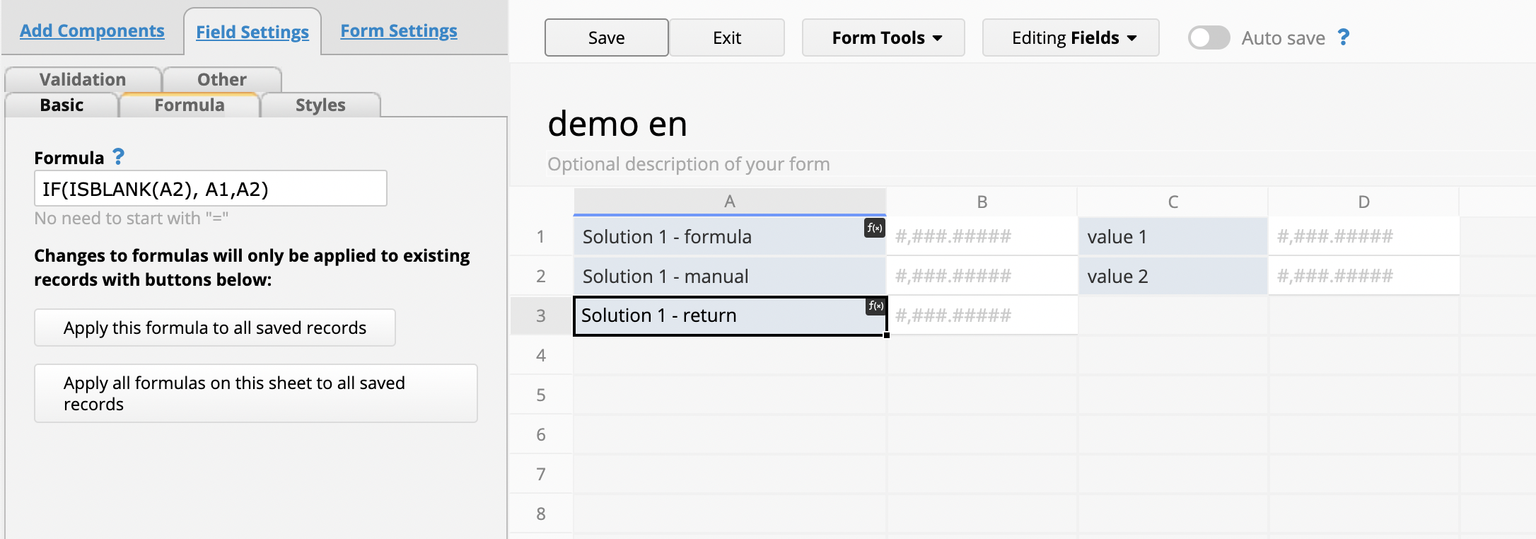Select the Other settings tab

coord(222,79)
